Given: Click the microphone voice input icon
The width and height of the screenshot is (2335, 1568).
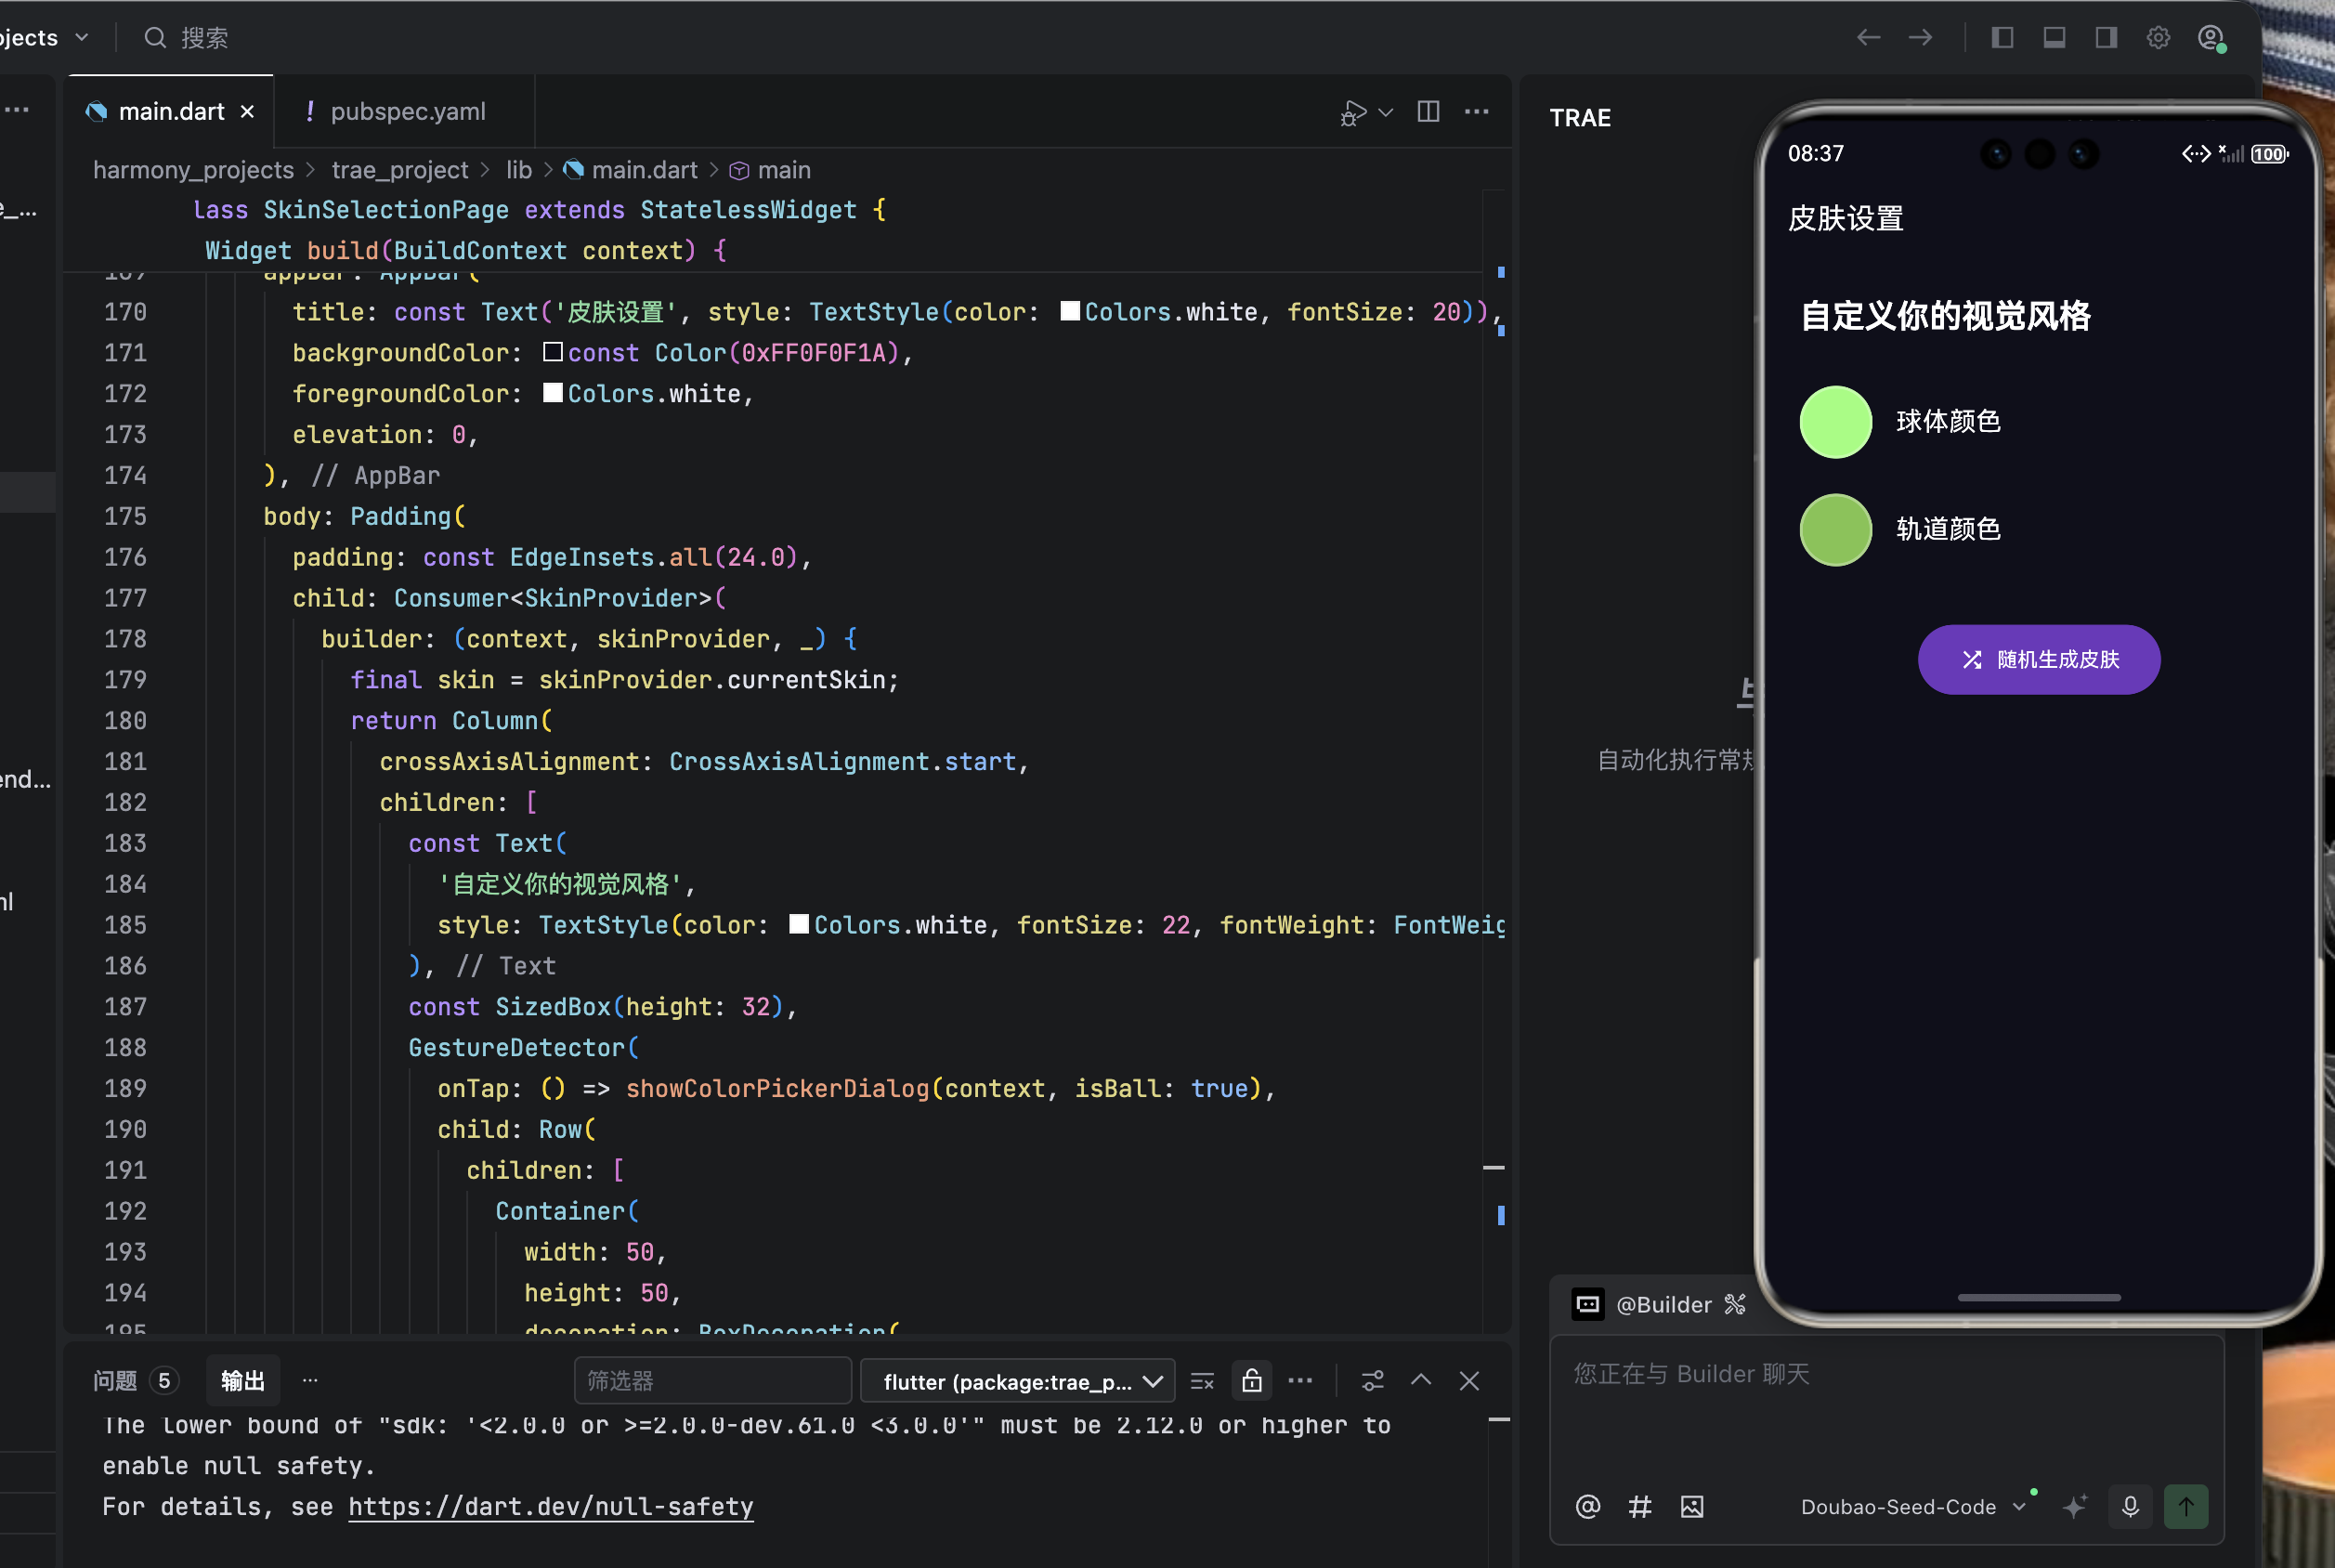Looking at the screenshot, I should point(2130,1506).
